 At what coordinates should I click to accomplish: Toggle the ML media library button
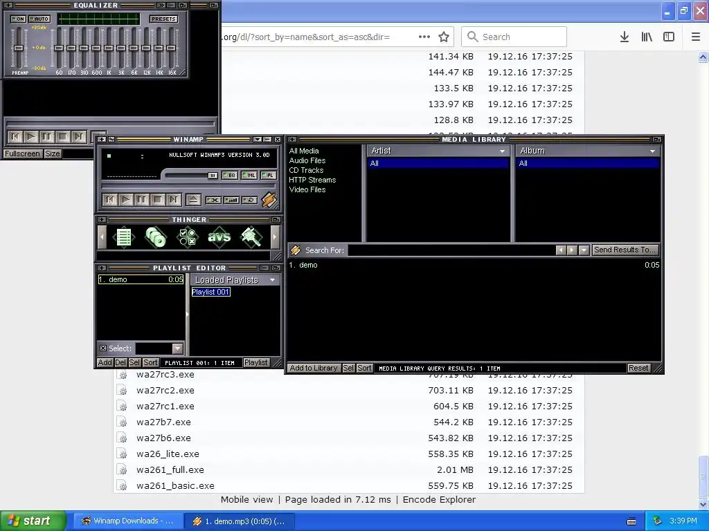click(249, 175)
